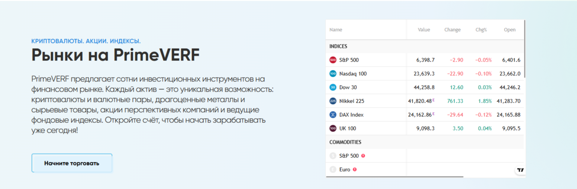The height and width of the screenshot is (189, 577).
Task: Click warning icon beside Commodities S&P 500
Action: point(363,156)
